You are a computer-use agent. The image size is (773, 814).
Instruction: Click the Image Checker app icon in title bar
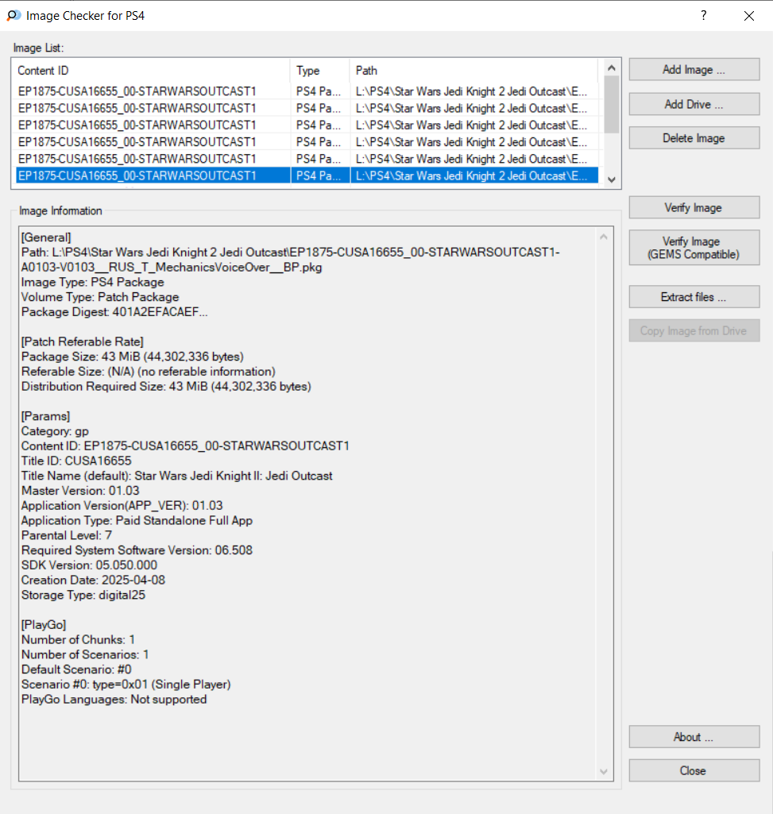click(x=14, y=16)
